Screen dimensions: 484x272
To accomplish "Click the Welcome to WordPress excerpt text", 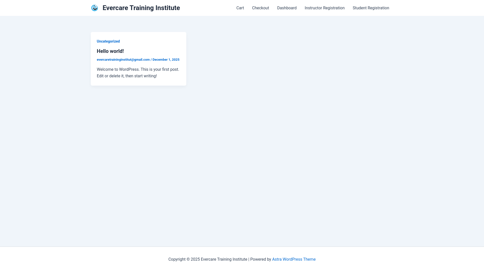I will pyautogui.click(x=138, y=73).
